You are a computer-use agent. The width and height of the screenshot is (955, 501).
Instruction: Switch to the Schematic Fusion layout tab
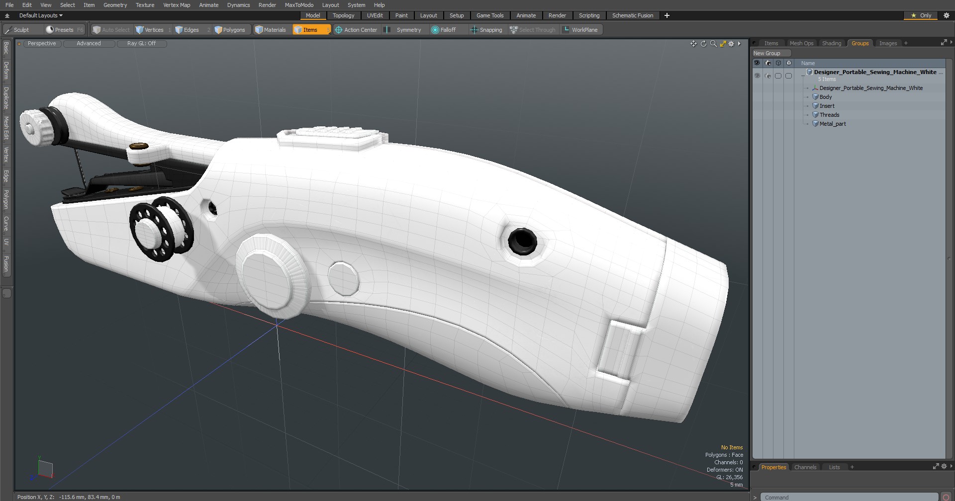pyautogui.click(x=633, y=15)
